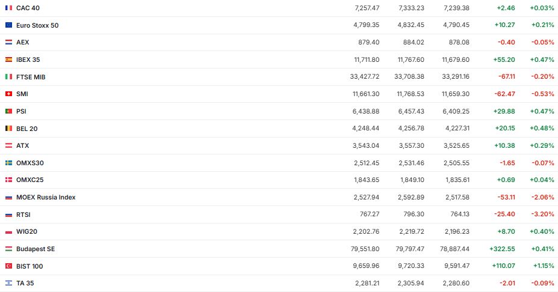Viewport: 558px width, 292px height.
Task: Open the CAC 40 index link
Action: [x=28, y=8]
